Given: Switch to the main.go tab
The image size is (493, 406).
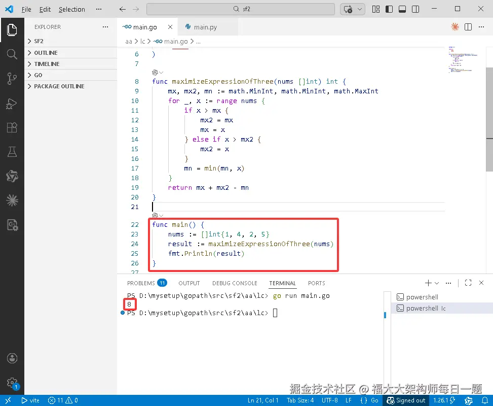Looking at the screenshot, I should pos(145,27).
